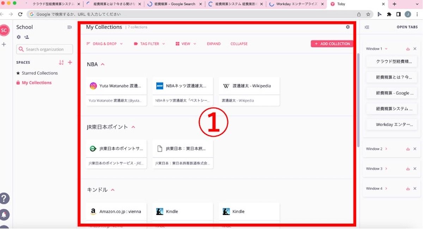
Task: Bookmark this page with the star icon
Action: [368, 14]
